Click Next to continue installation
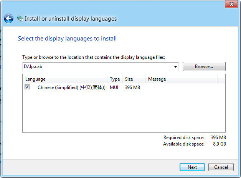Screen dimensions: 241x178 click(192, 167)
